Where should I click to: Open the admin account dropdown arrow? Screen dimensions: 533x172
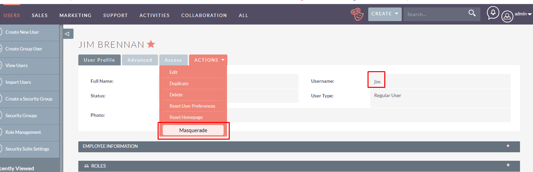pos(530,14)
